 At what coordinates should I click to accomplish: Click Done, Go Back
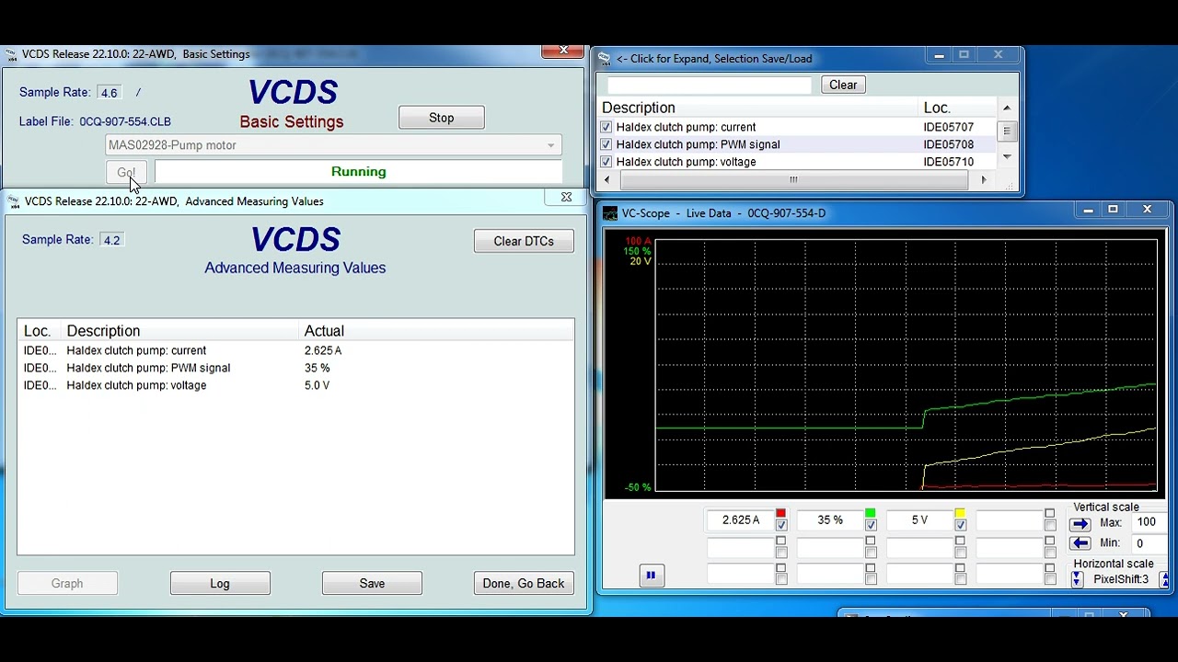(x=524, y=584)
